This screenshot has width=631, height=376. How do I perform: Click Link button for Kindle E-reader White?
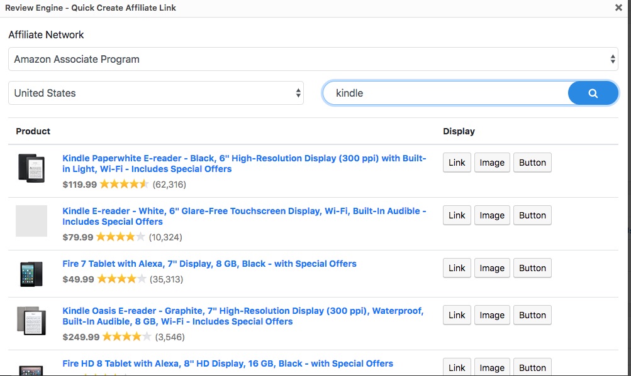[457, 215]
